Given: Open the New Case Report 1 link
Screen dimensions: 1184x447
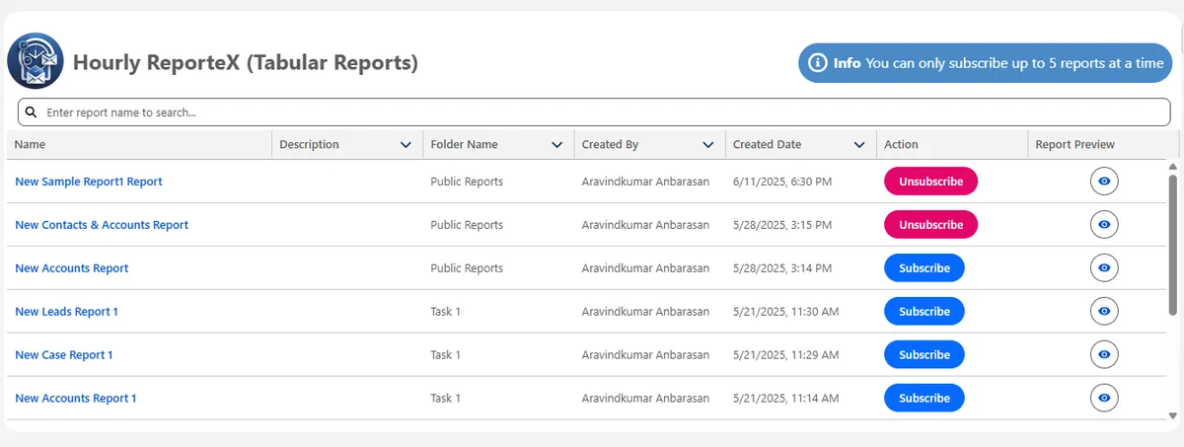Looking at the screenshot, I should pos(64,355).
